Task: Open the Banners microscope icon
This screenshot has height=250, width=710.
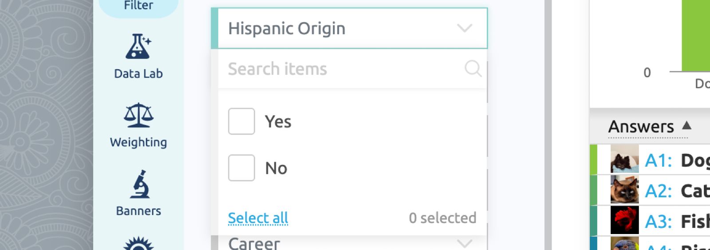Action: pos(139,184)
